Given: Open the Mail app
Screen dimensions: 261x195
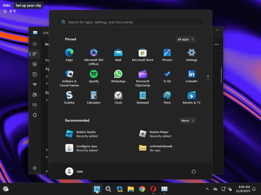Looking at the screenshot, I should click(118, 55).
